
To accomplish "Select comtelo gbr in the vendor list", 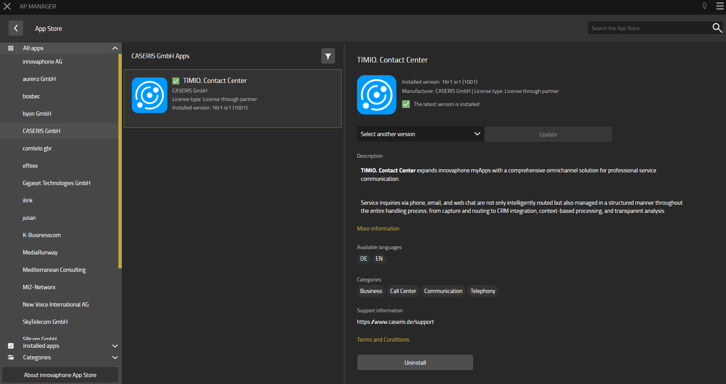I will click(x=59, y=148).
